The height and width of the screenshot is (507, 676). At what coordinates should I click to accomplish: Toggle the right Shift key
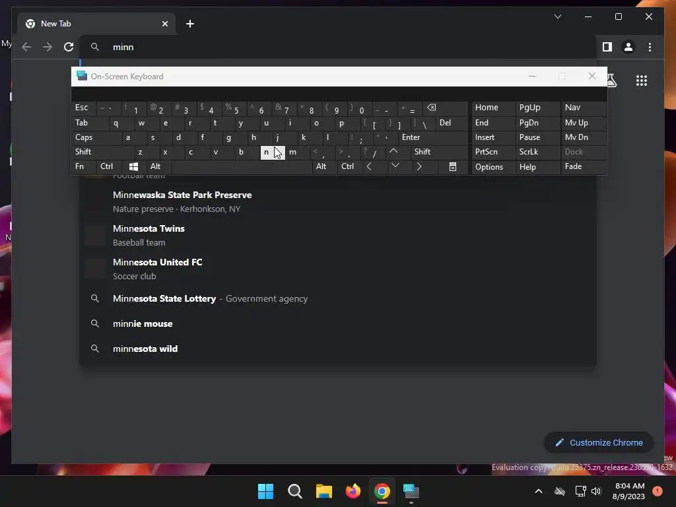point(439,152)
